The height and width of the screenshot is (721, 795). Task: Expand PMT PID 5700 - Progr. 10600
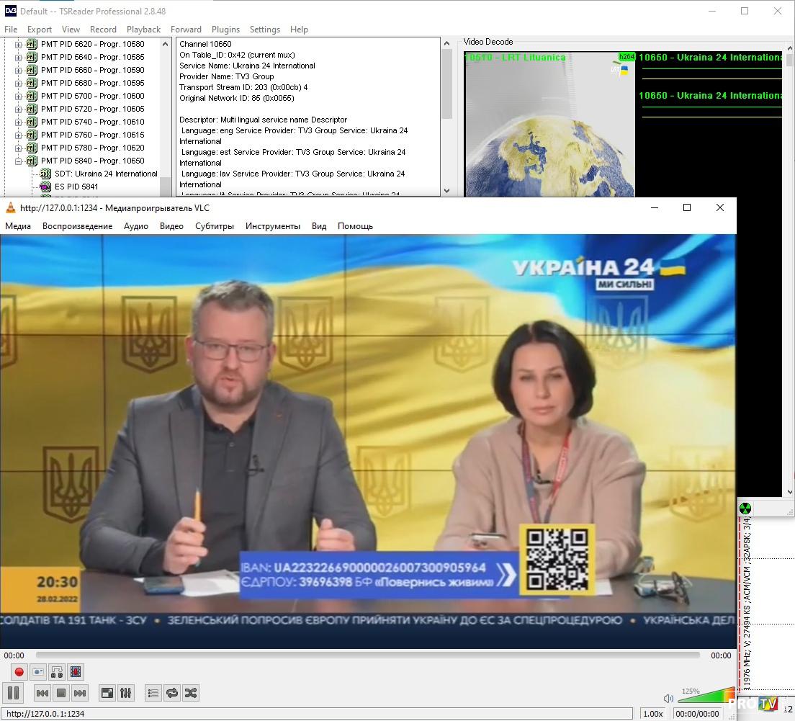[x=19, y=96]
